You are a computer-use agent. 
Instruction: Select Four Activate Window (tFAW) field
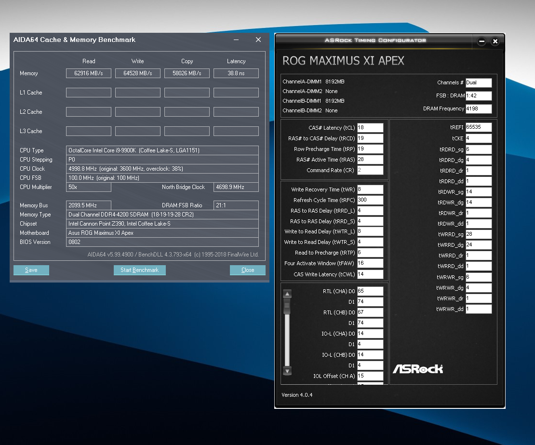coord(370,263)
